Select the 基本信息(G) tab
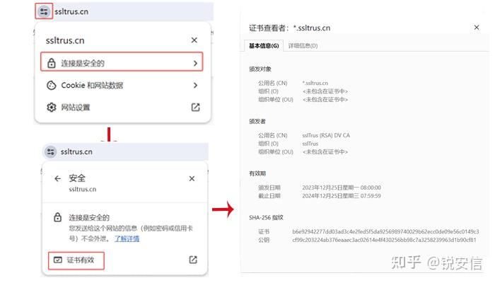 tap(264, 46)
